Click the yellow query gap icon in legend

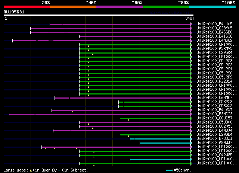(x=31, y=170)
